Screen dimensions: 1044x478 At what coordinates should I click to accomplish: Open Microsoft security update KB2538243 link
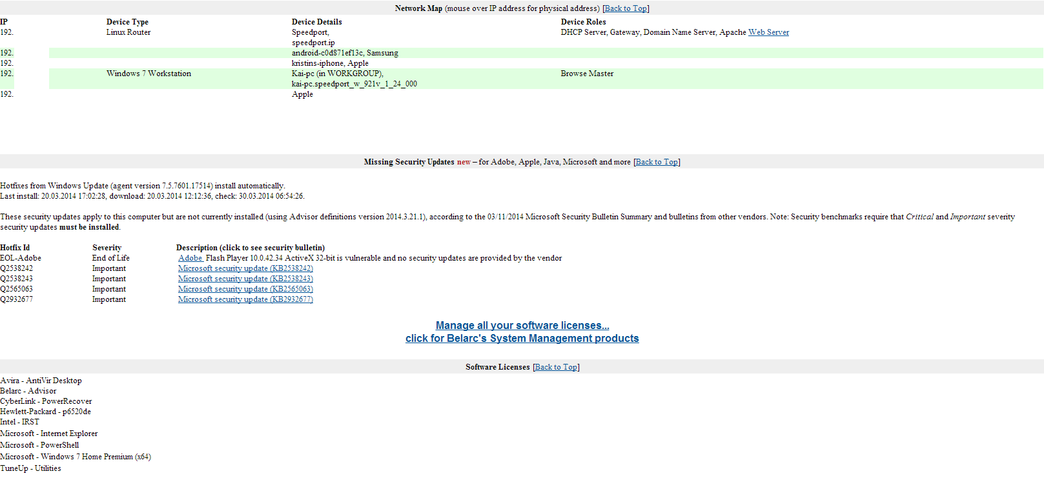pyautogui.click(x=245, y=279)
